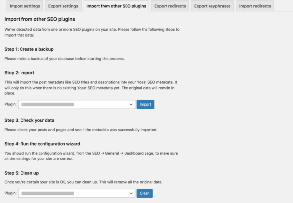Click the Plugin label beside the Import dropdown
293x203 pixels.
[x=11, y=104]
